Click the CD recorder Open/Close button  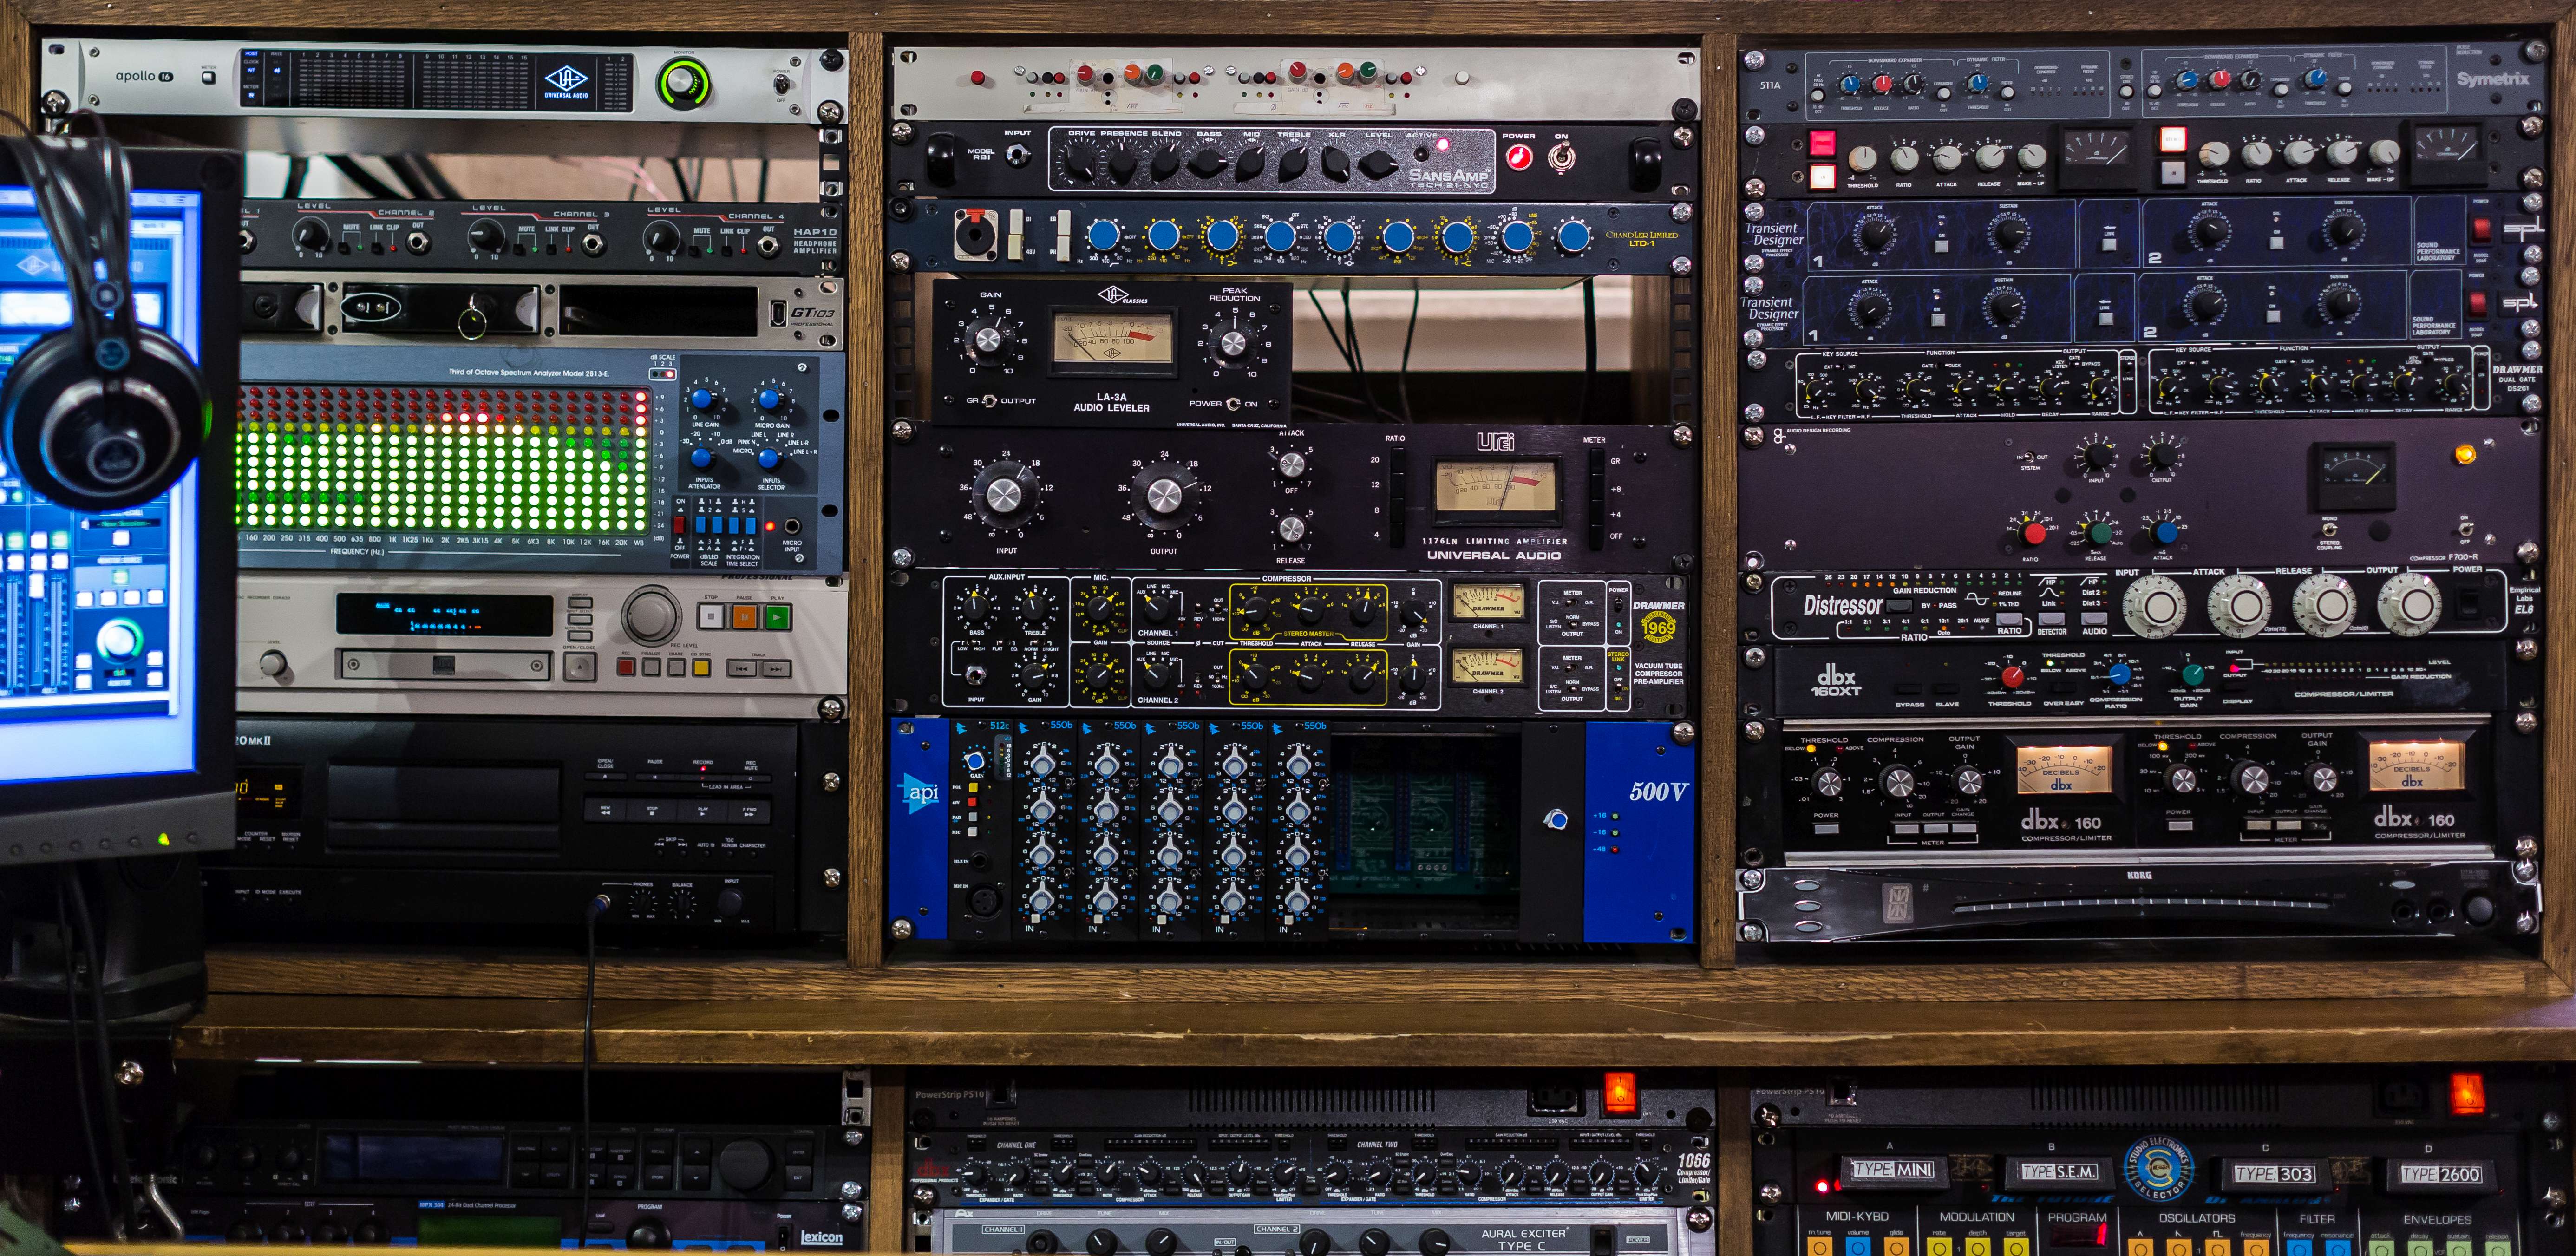pos(580,666)
